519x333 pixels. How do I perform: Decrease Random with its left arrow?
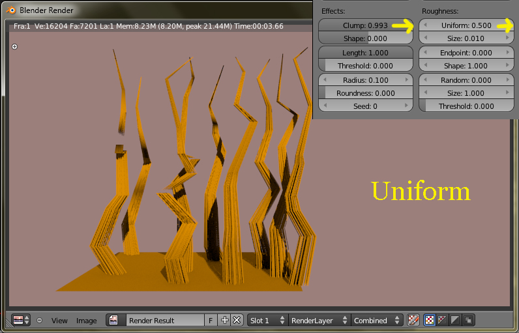click(425, 80)
